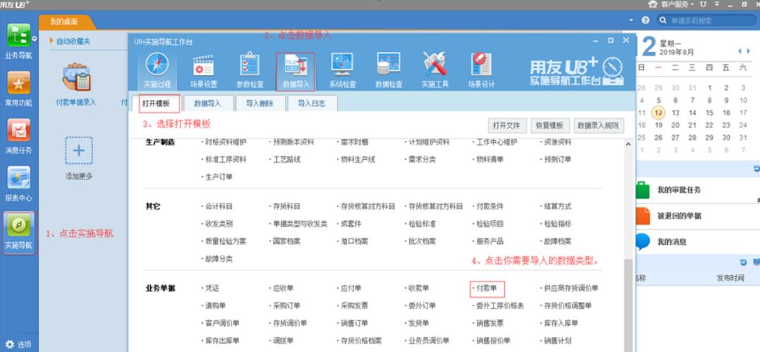Screen dimensions: 760x352
Task: Switch to the 我的桌面 tab
Action: click(63, 22)
